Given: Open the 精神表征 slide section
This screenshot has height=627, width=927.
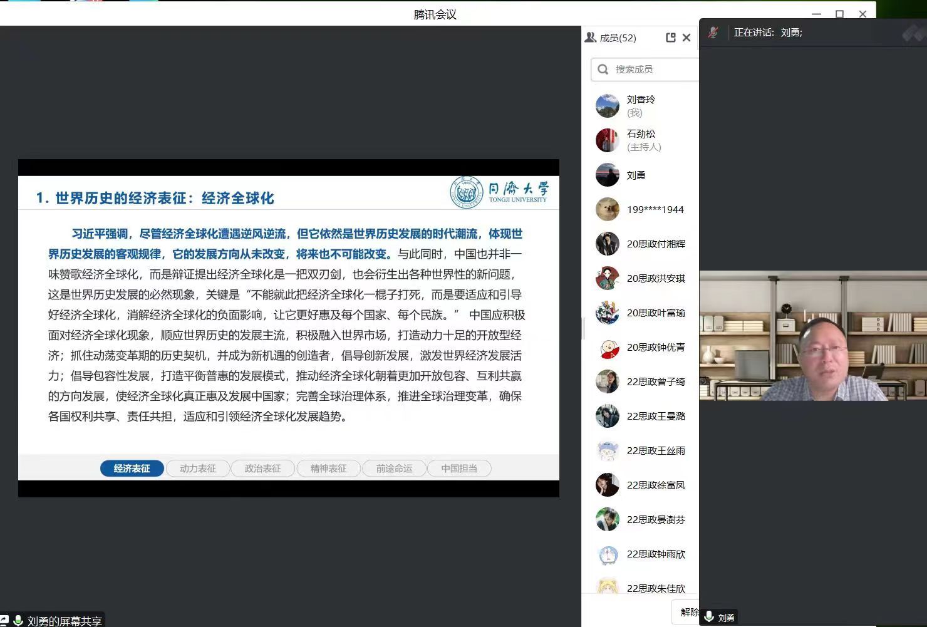Looking at the screenshot, I should 328,469.
